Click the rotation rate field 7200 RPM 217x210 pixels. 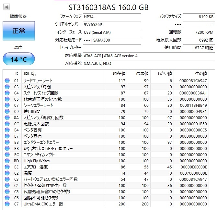199,32
